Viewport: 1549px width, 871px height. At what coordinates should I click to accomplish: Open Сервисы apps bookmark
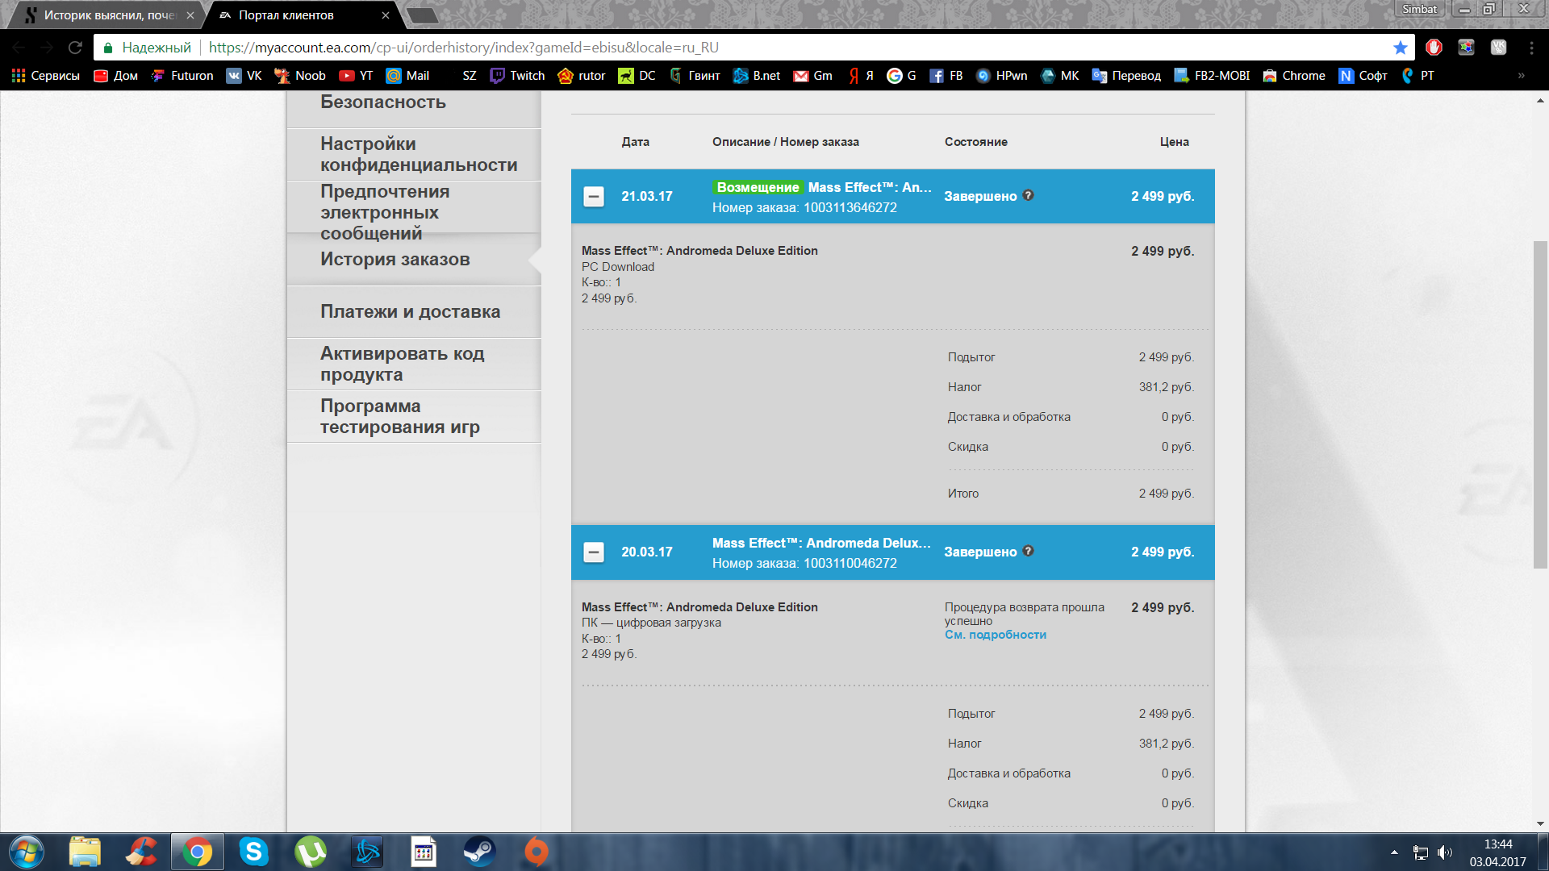(x=45, y=76)
